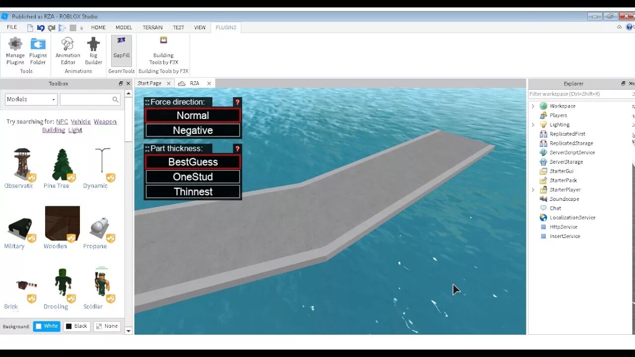The image size is (635, 357).
Task: Set toolbox background to None
Action: [107, 326]
